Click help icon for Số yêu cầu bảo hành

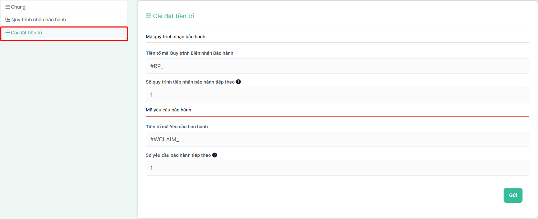tap(214, 155)
